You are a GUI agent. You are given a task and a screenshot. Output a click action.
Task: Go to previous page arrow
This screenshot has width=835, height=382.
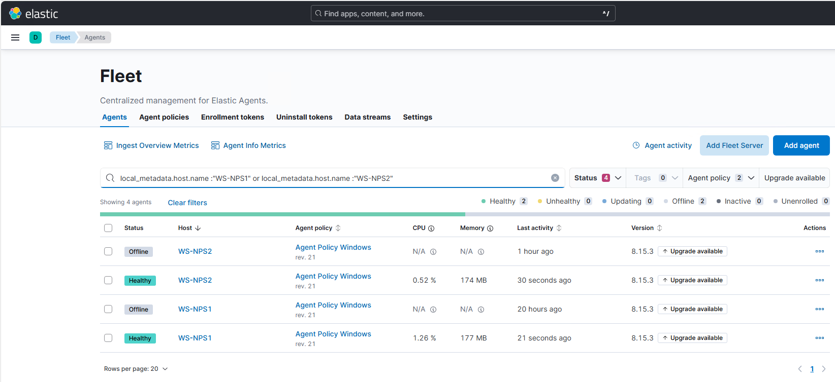click(800, 369)
